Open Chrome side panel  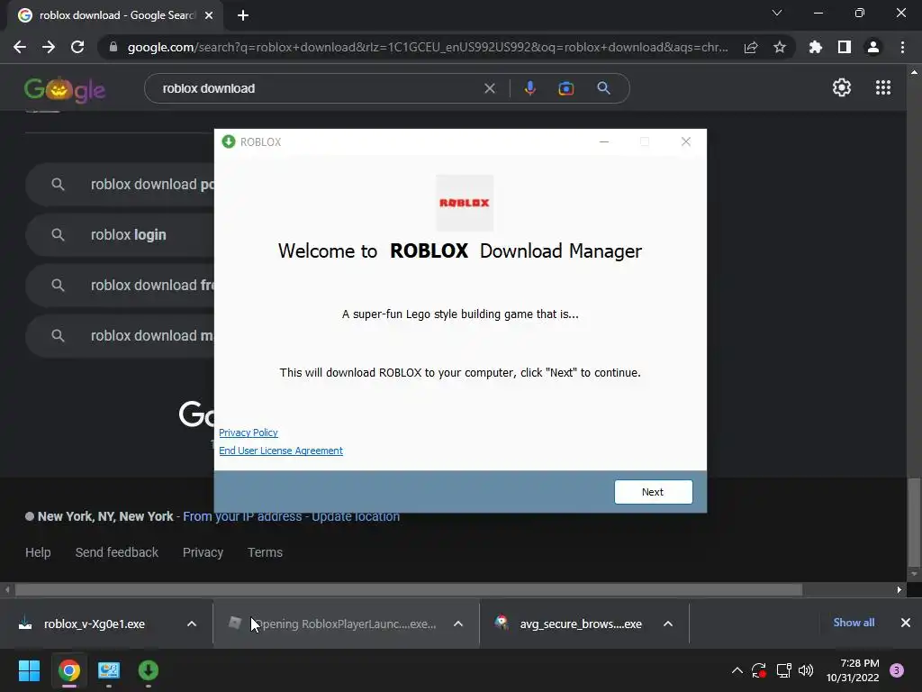click(x=845, y=47)
